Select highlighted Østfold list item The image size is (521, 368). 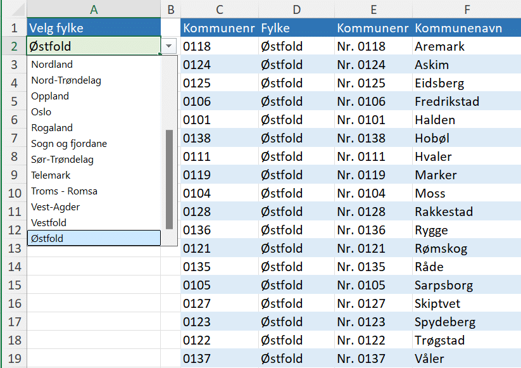click(93, 238)
